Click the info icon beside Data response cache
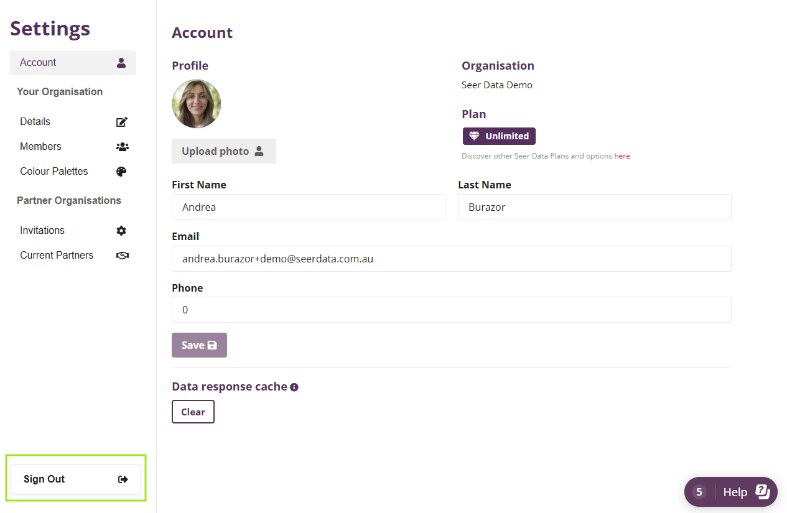The image size is (787, 513). (294, 387)
